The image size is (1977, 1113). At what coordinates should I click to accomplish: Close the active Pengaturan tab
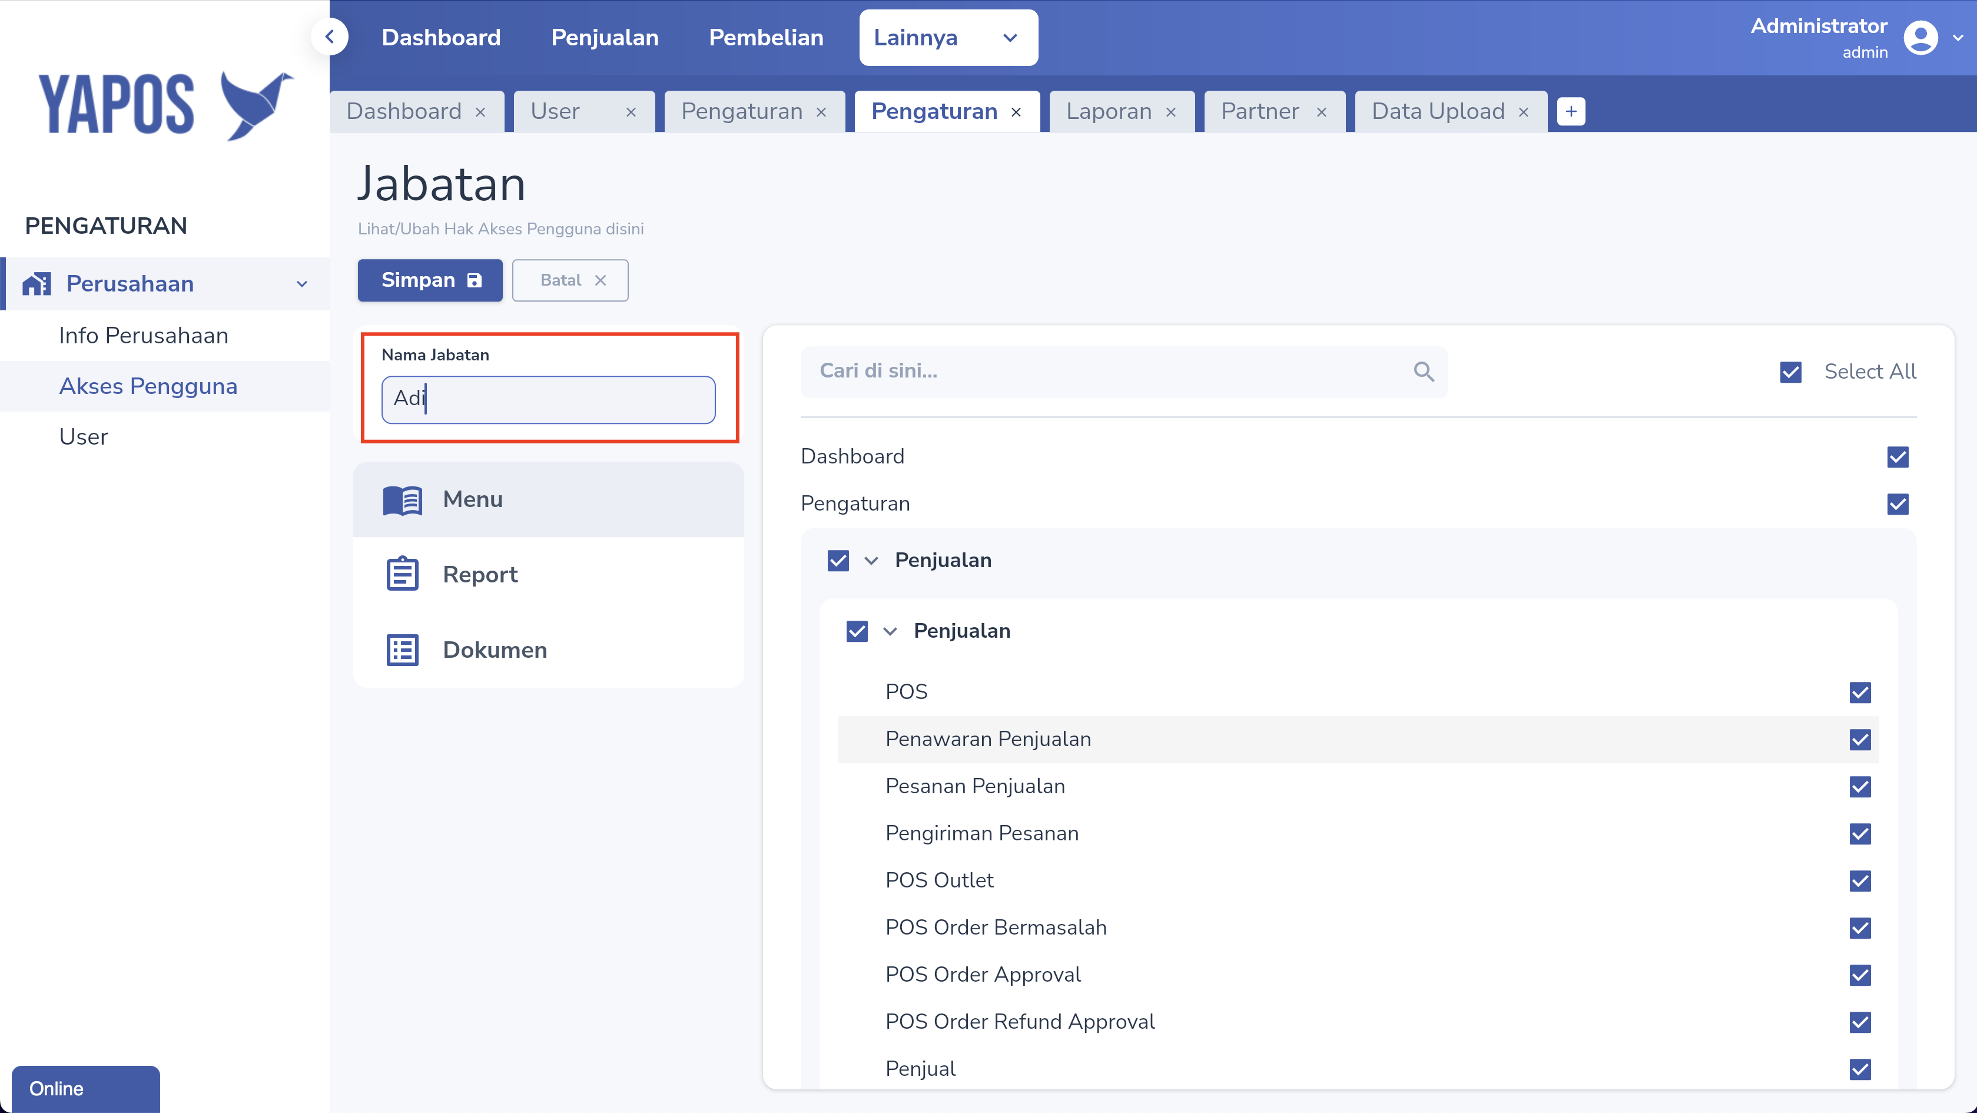[x=1016, y=112]
